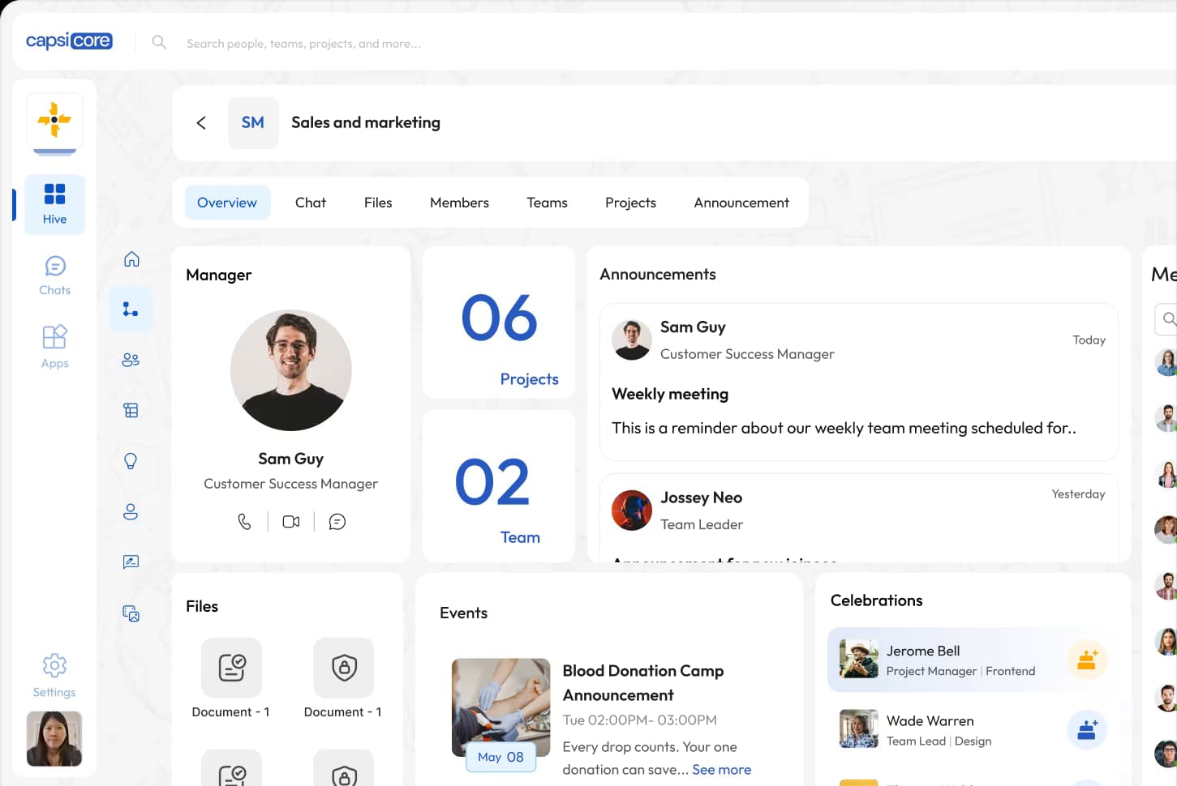Click See more link on Blood Donation event
This screenshot has width=1177, height=786.
tap(721, 770)
